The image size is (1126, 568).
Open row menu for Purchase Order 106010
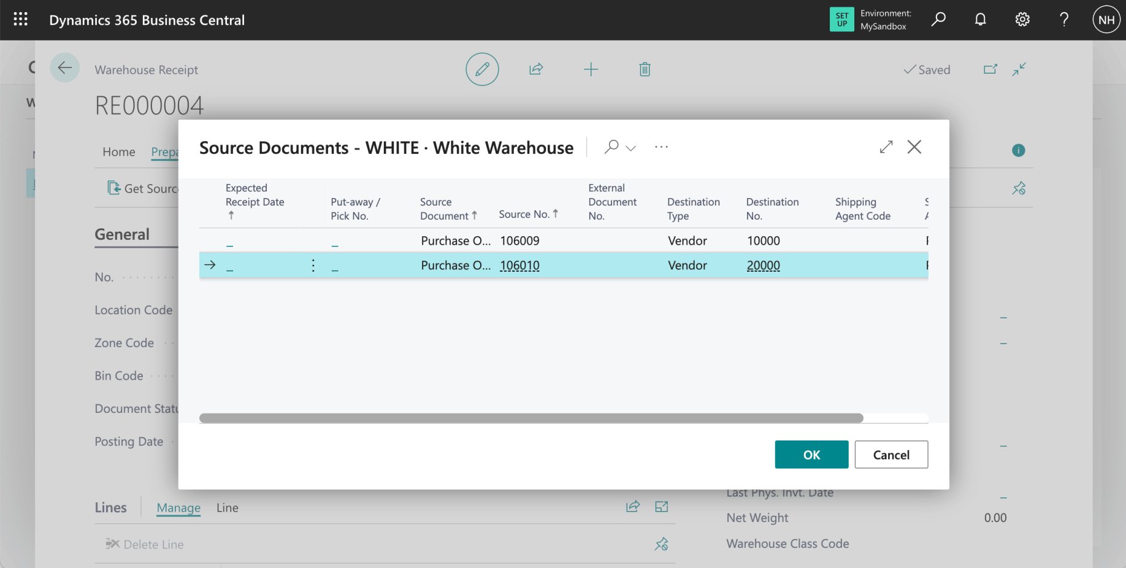[313, 265]
